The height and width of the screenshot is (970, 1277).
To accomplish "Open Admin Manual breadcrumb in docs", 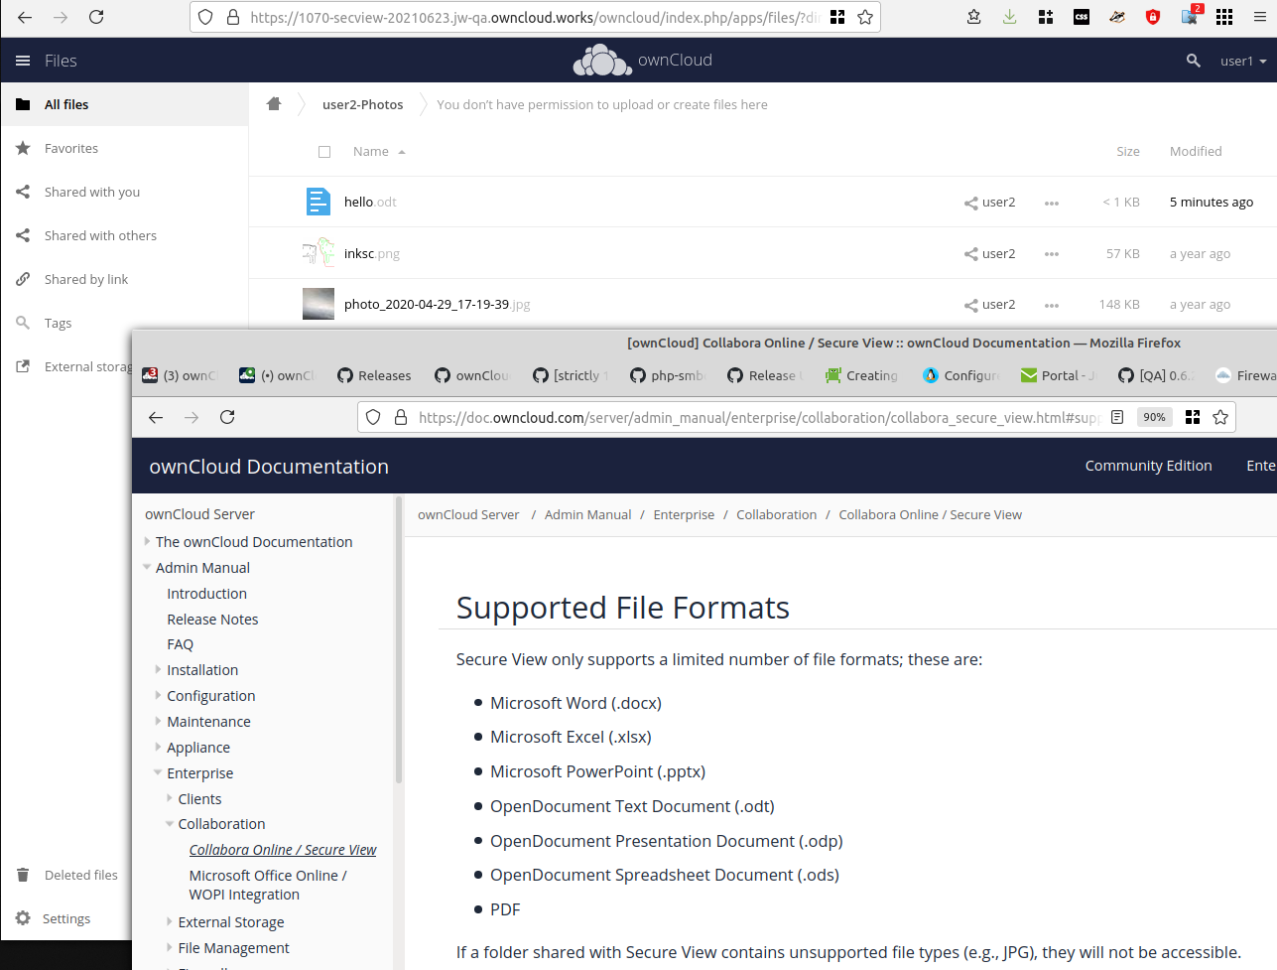I will (587, 514).
